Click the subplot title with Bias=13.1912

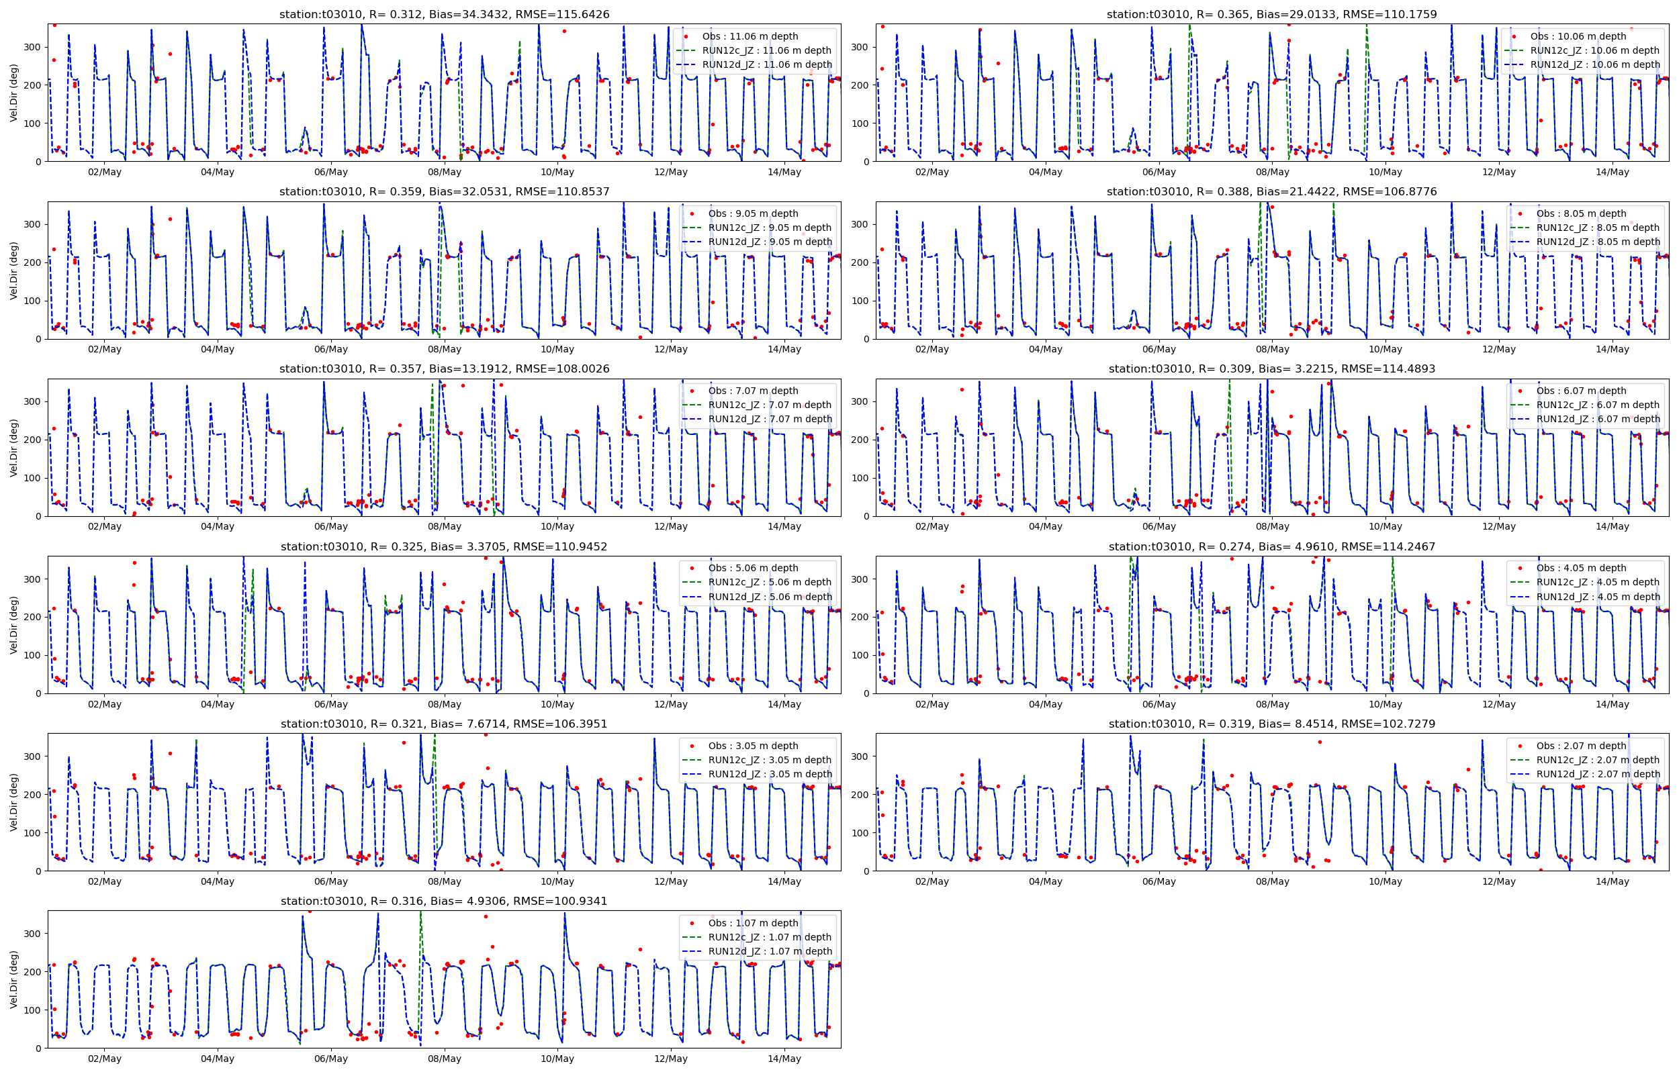[x=444, y=369]
